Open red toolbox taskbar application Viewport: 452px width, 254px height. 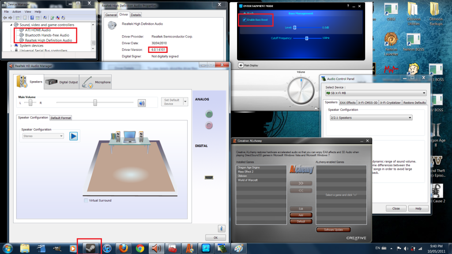[x=173, y=248]
